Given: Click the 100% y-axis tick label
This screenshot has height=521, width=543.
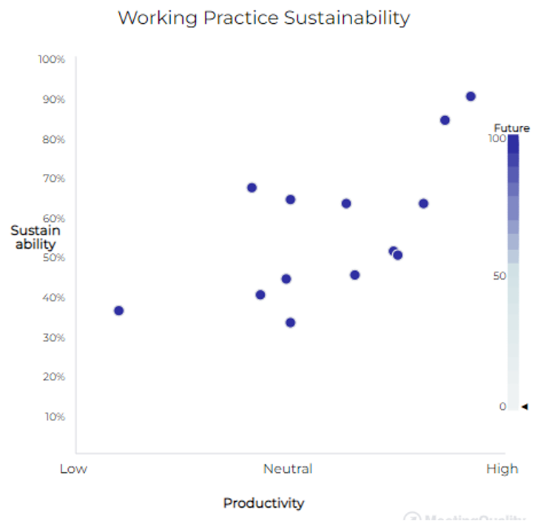Looking at the screenshot, I should pos(52,59).
